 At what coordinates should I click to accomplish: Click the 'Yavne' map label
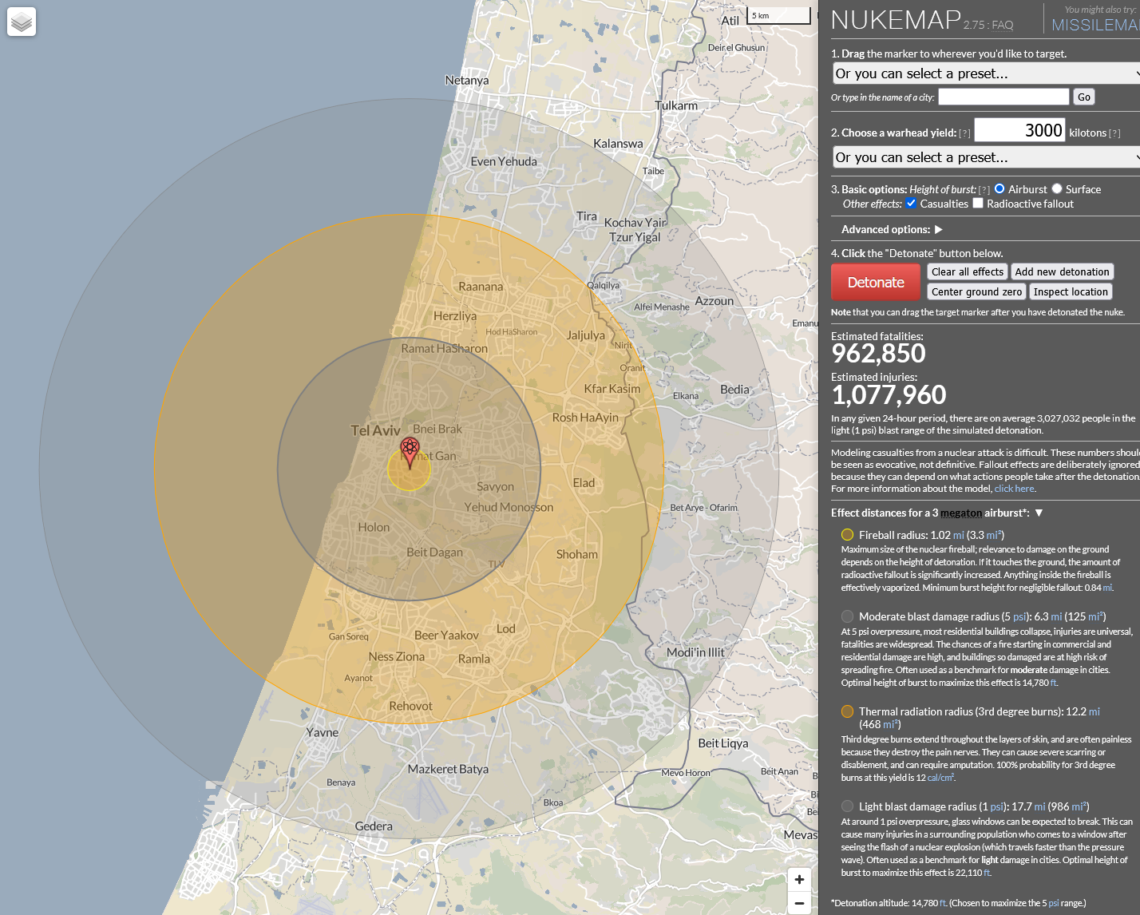click(x=323, y=732)
